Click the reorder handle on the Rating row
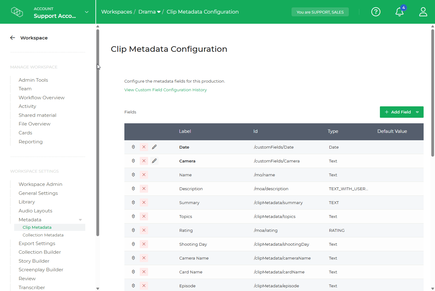Image resolution: width=435 pixels, height=291 pixels. 133,230
